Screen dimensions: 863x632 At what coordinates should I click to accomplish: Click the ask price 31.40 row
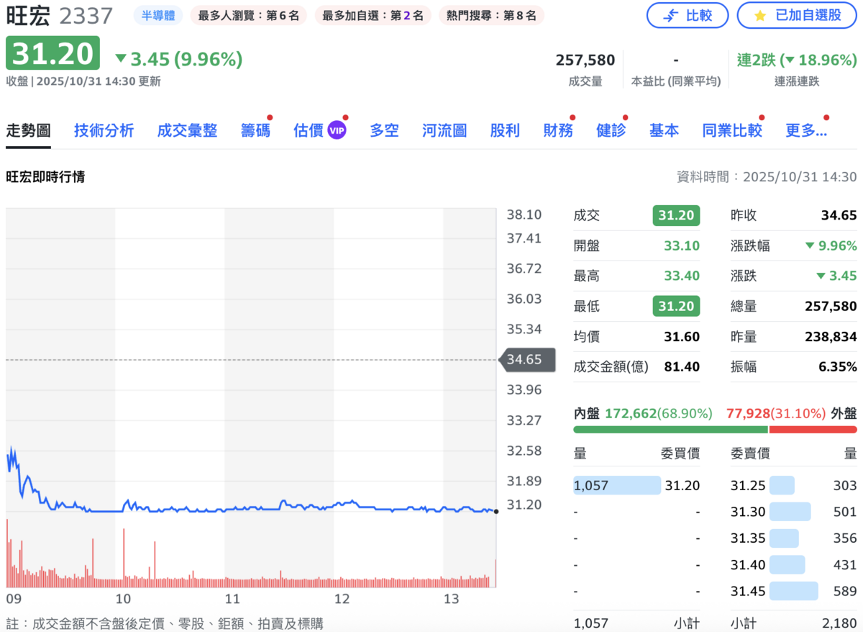794,564
